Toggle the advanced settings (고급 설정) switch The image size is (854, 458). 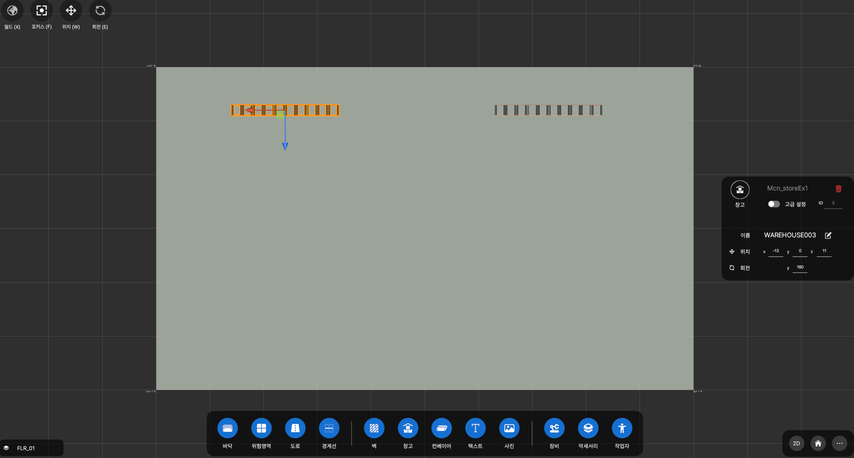[x=774, y=204]
